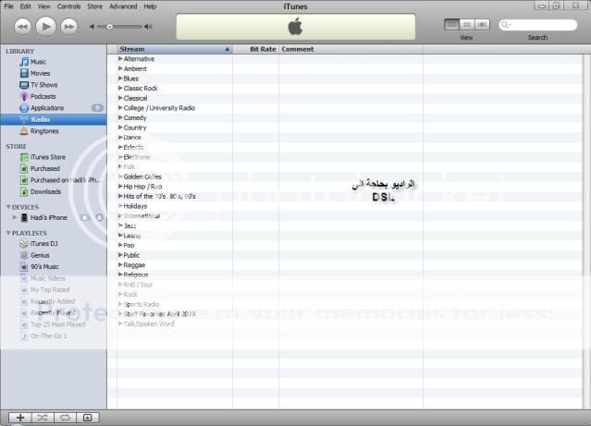Switch to list view
The height and width of the screenshot is (426, 591).
click(x=451, y=25)
